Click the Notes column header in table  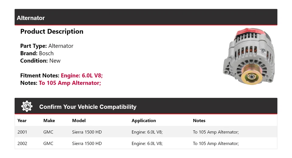tap(199, 121)
